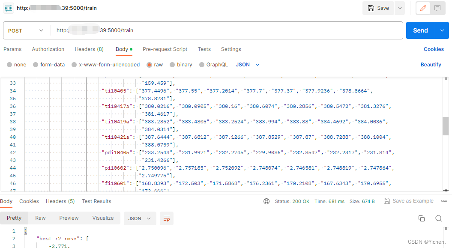The height and width of the screenshot is (248, 452).
Task: Open the Tests tab
Action: tap(204, 49)
